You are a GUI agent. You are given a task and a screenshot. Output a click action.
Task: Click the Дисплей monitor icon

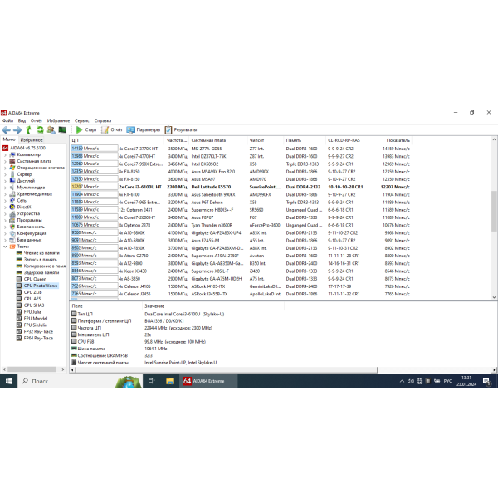[12, 181]
